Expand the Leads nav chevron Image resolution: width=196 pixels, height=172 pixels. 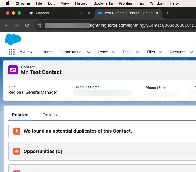click(x=114, y=52)
